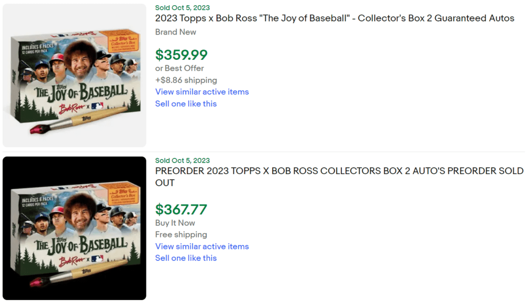Screen dimensions: 528x303
Task: Select Sell one like this under the first listing
Action: [186, 104]
